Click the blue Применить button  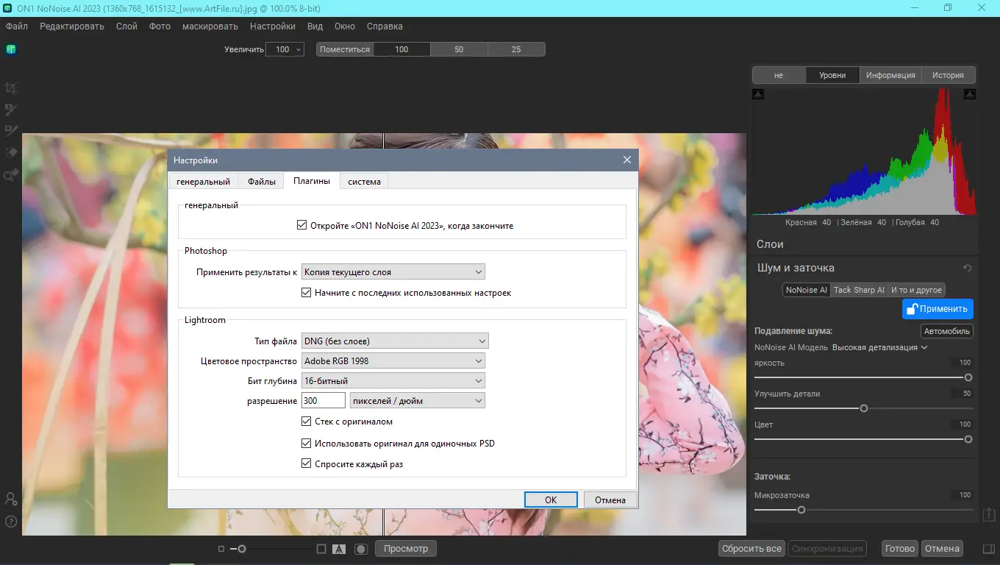coord(938,309)
